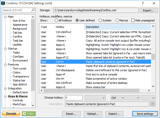Click the ConEmu title bar app icon
160x118 pixels.
tap(3, 3)
